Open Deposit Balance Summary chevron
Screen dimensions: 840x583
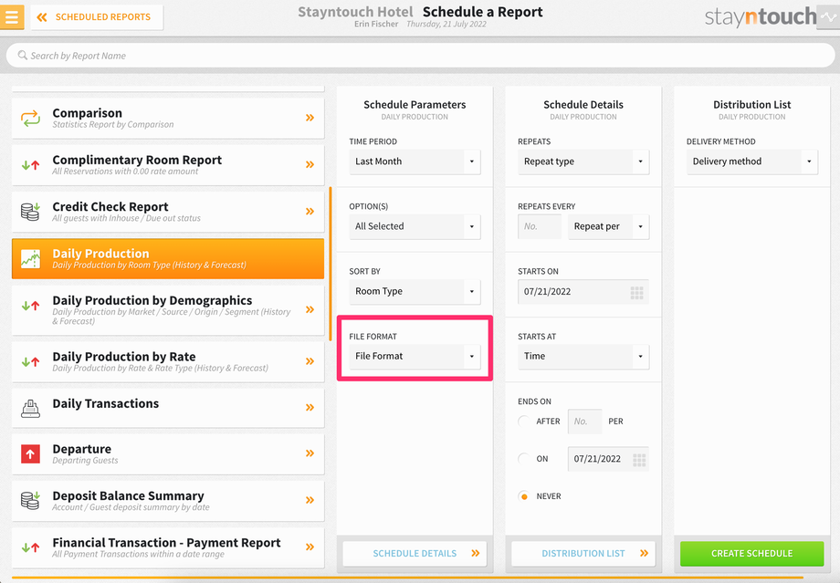[310, 500]
